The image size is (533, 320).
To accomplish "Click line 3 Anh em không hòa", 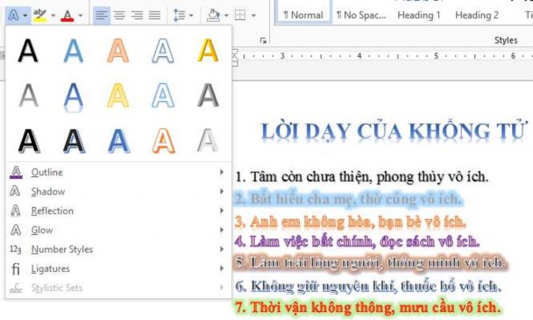I will pyautogui.click(x=350, y=222).
